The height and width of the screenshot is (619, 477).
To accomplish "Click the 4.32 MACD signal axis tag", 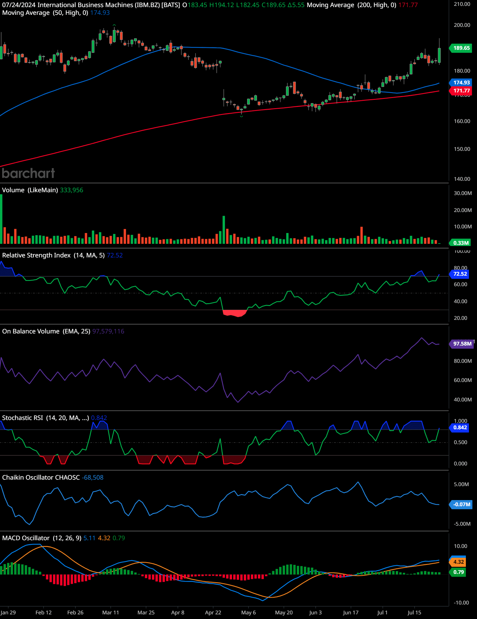I will pyautogui.click(x=458, y=562).
